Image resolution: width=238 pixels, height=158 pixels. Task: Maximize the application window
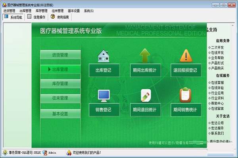coord(224,5)
